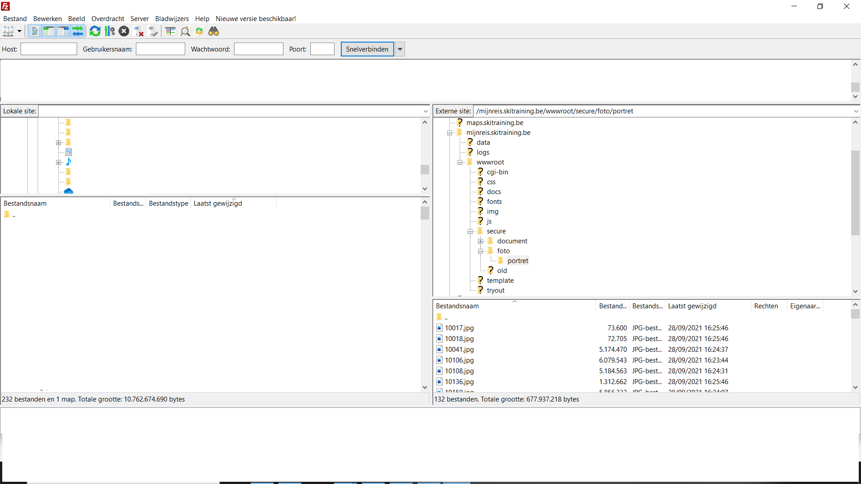Select the file 10108.jpg
Image resolution: width=861 pixels, height=484 pixels.
[459, 371]
